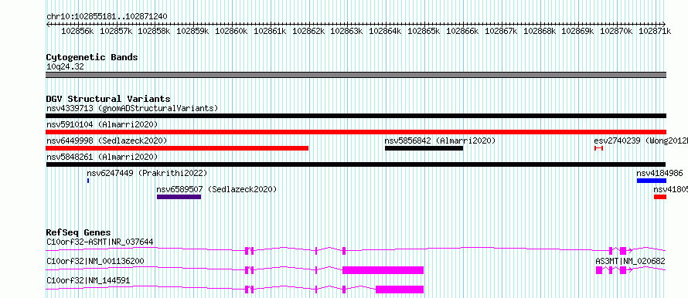Select the C10orf32|NM_144591 gene label
Screen dimensions: 688x298
coord(88,280)
